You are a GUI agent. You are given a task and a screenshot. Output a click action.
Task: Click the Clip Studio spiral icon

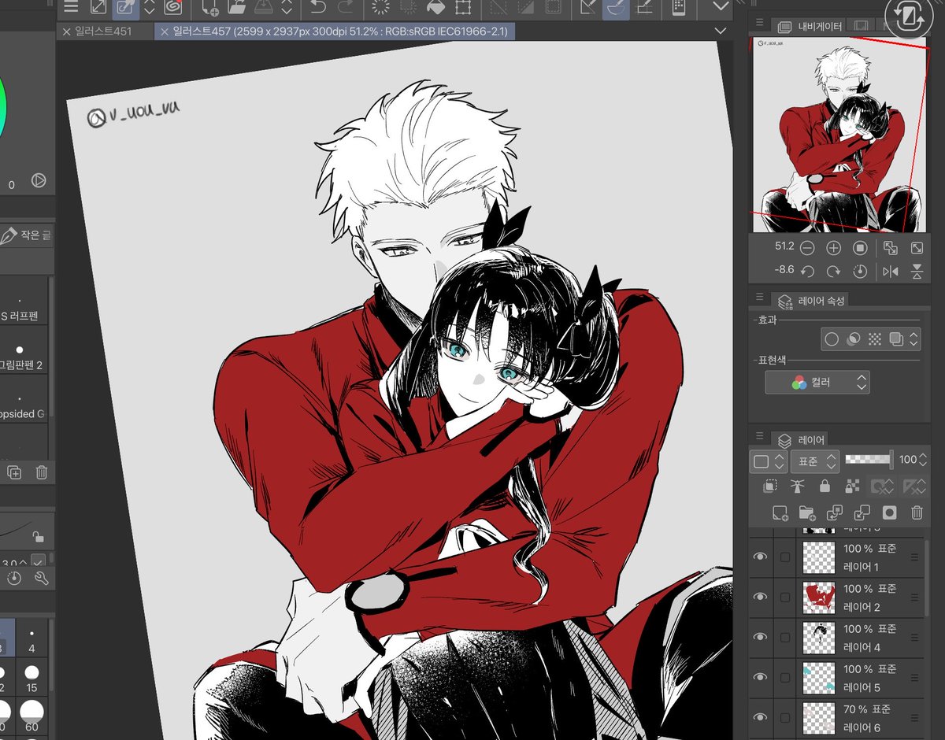[x=172, y=7]
